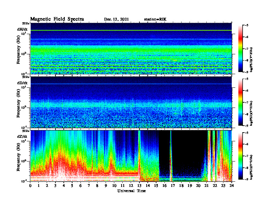This screenshot has height=213, width=276.
Task: Click the faint horizontal line near top of dD/dt panel
Action: point(131,84)
